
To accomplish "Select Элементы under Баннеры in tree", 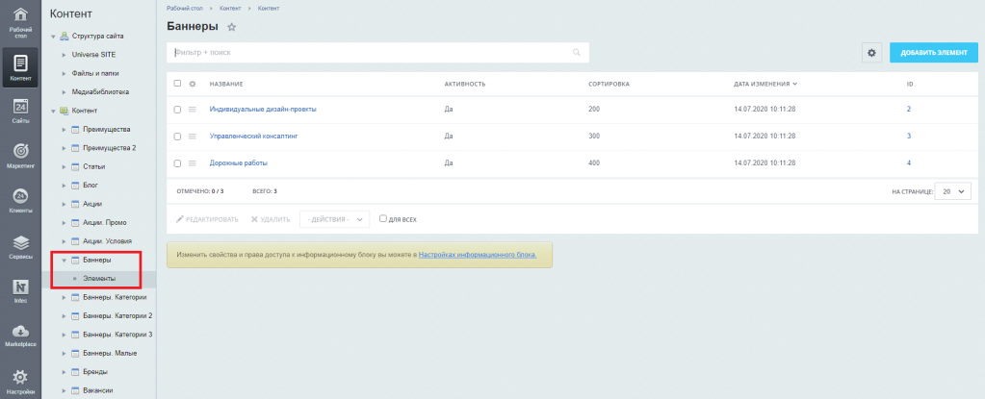I will point(97,279).
